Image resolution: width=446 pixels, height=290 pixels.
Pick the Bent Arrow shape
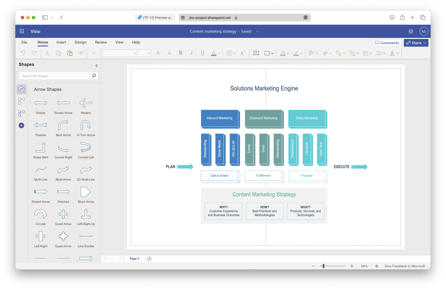tap(63, 125)
